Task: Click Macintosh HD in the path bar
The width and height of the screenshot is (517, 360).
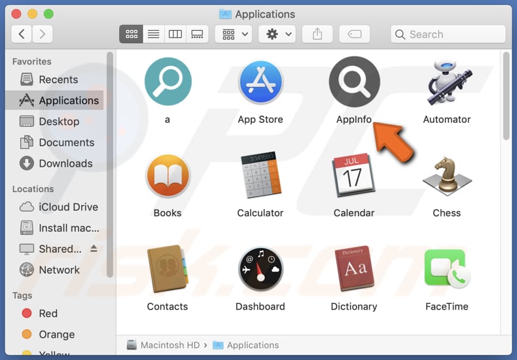Action: [163, 345]
